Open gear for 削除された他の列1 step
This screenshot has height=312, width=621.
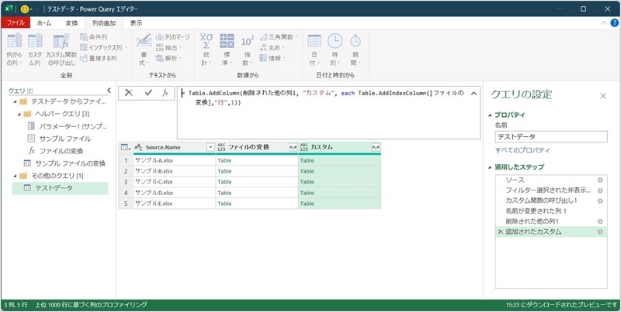point(599,221)
